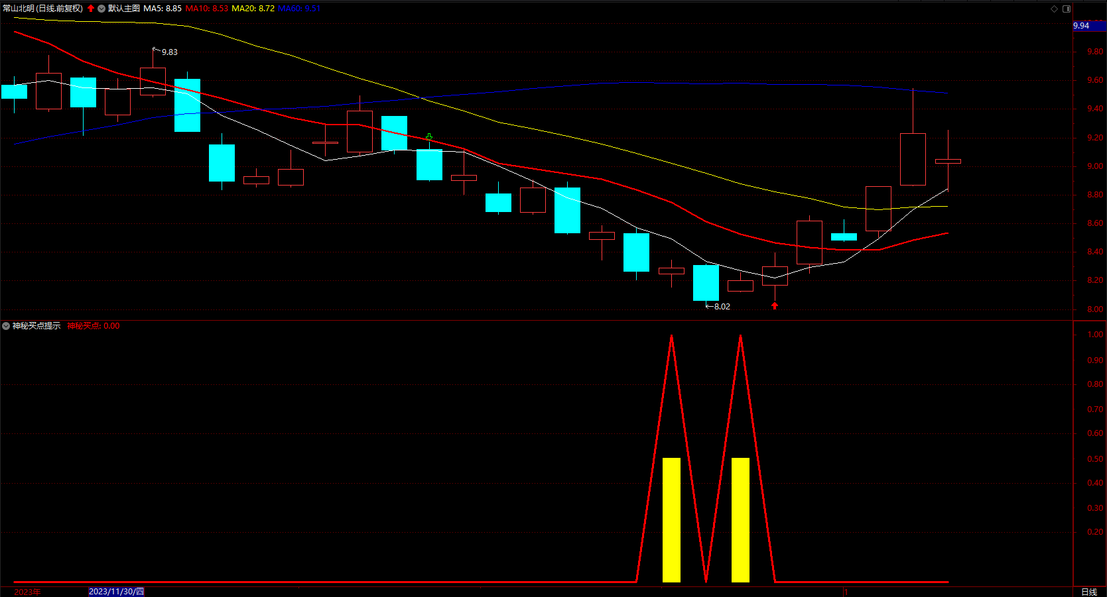Click the 默认主图 label
Screen dimensions: 1107x597
[x=124, y=9]
